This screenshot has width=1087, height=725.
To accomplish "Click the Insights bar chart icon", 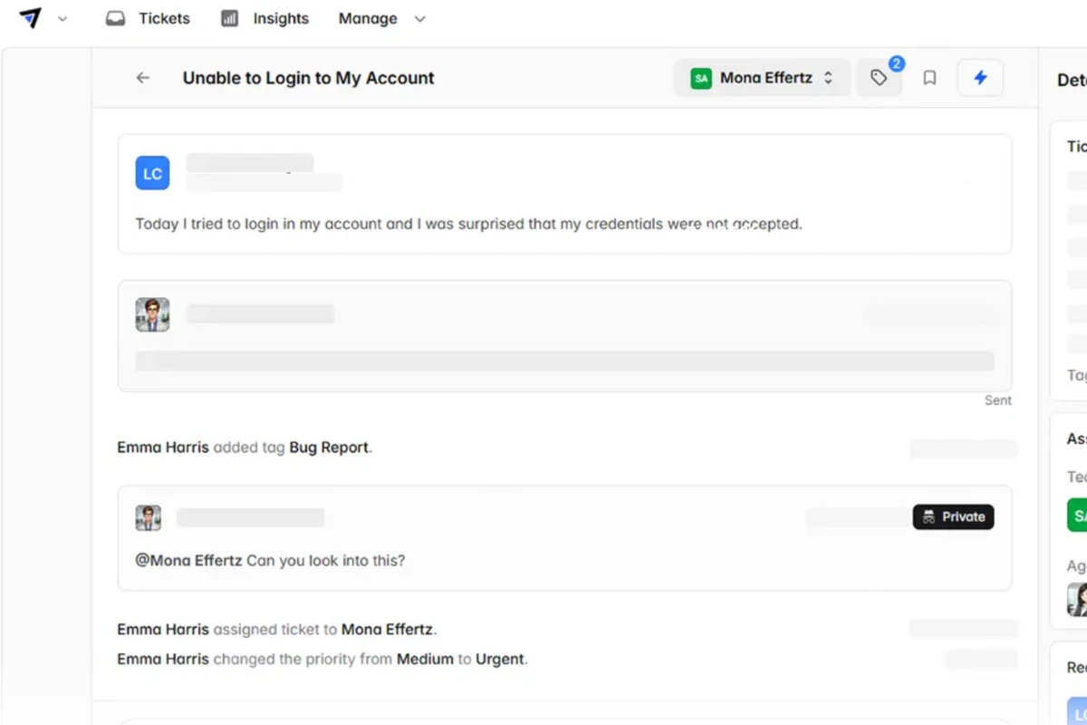I will [x=230, y=18].
